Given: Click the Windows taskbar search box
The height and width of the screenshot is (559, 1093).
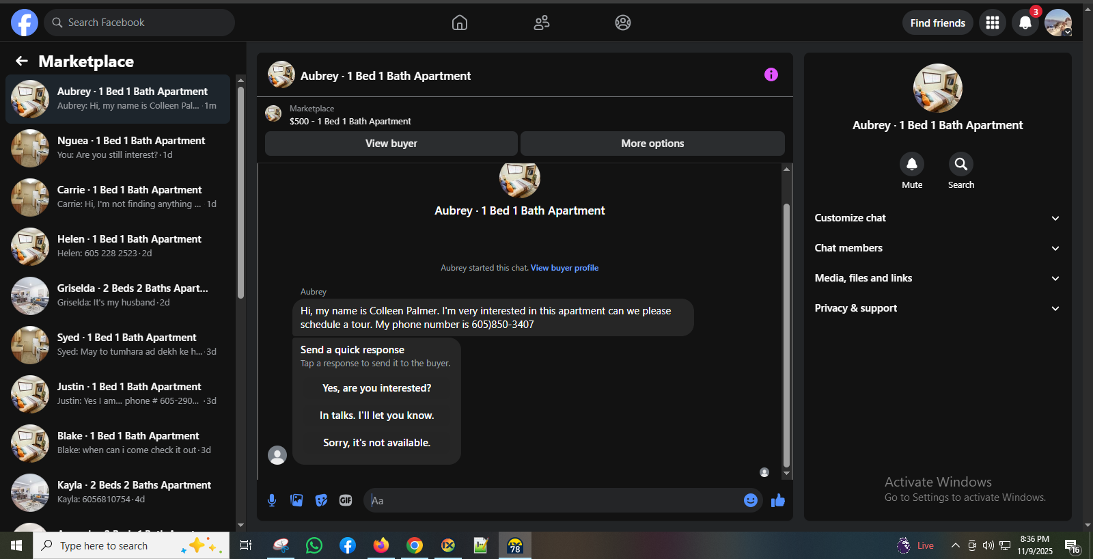Looking at the screenshot, I should (131, 545).
